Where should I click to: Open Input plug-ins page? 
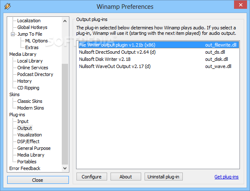(x=23, y=121)
